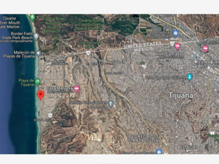Click the Pedregal de Santa Julia label
This screenshot has width=219, height=164.
click(x=144, y=138)
